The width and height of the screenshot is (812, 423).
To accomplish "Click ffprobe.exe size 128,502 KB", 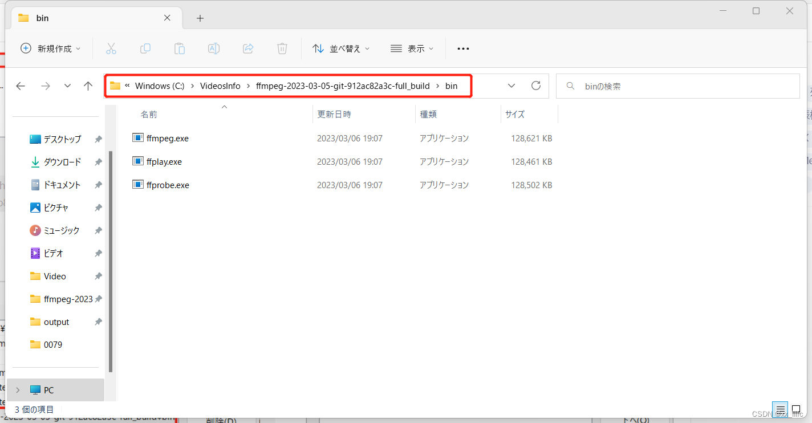I will pyautogui.click(x=531, y=185).
